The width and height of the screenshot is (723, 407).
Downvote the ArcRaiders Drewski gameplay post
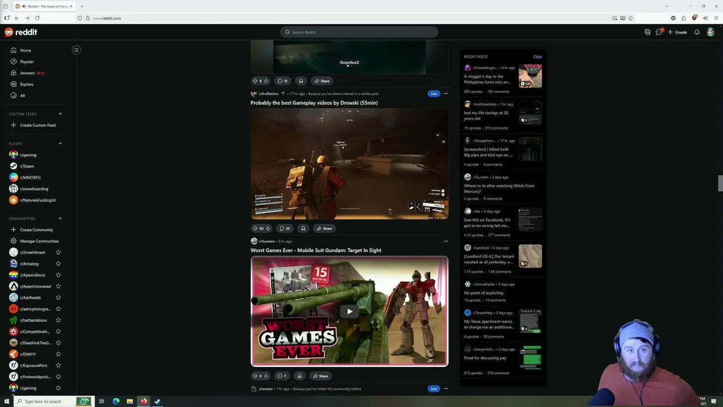point(268,228)
